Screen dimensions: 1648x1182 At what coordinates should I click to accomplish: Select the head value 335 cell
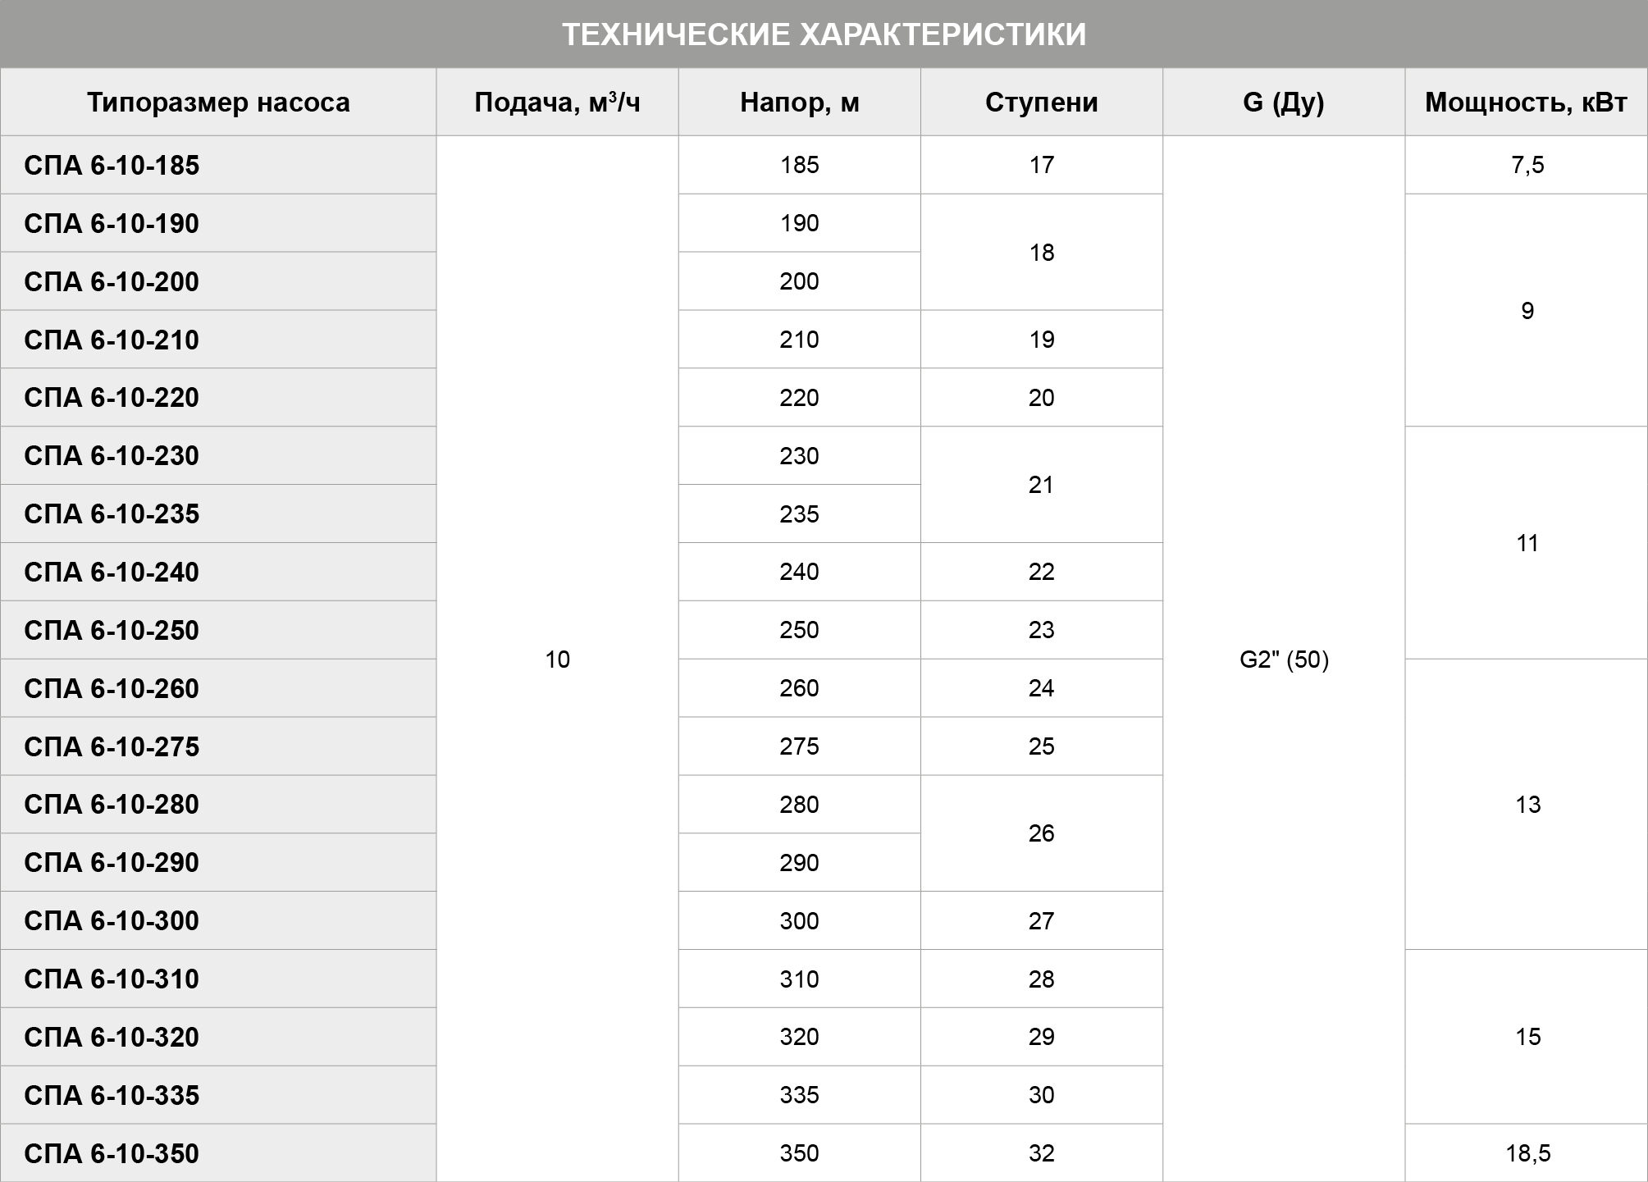[x=799, y=1095]
